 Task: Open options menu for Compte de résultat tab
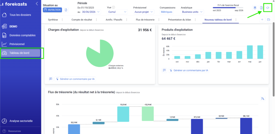point(96,20)
